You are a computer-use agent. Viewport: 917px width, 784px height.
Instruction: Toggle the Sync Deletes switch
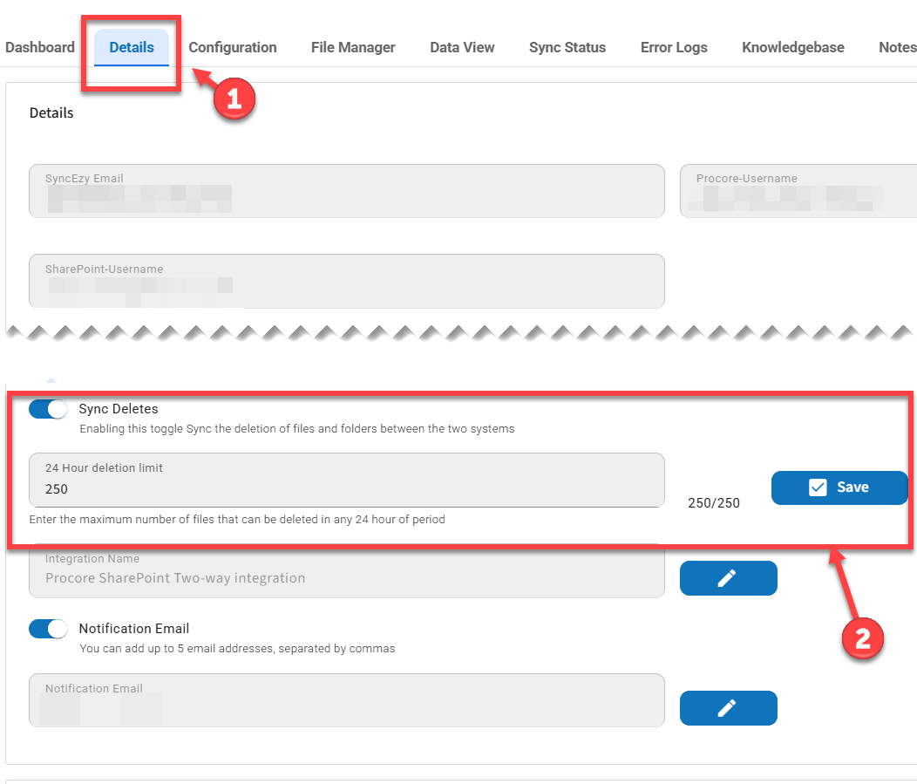click(x=48, y=409)
